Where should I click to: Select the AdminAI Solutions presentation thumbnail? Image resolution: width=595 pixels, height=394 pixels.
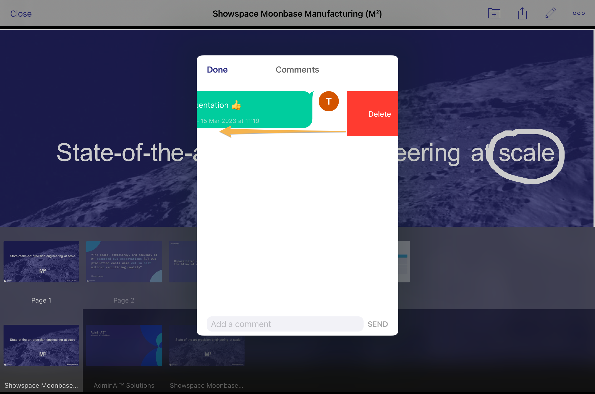click(124, 345)
